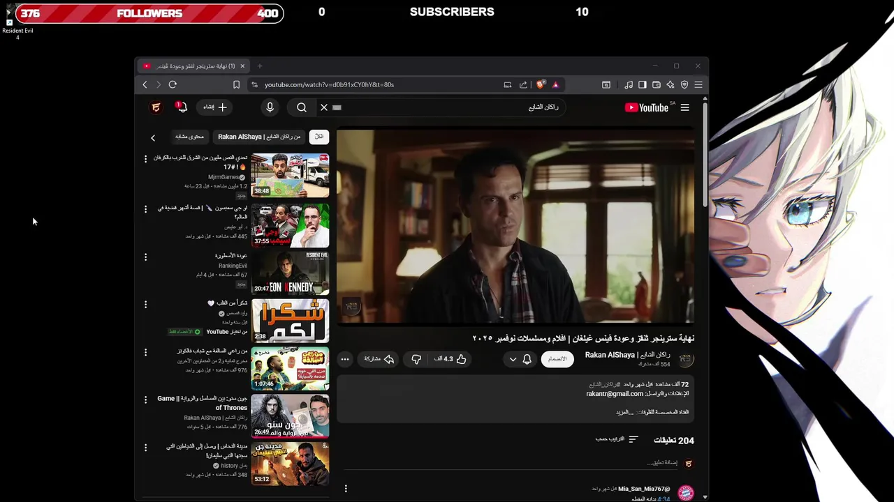Open the @Mia_San_Mia767 commenter profile
Viewport: 894px width, 502px height.
[644, 489]
